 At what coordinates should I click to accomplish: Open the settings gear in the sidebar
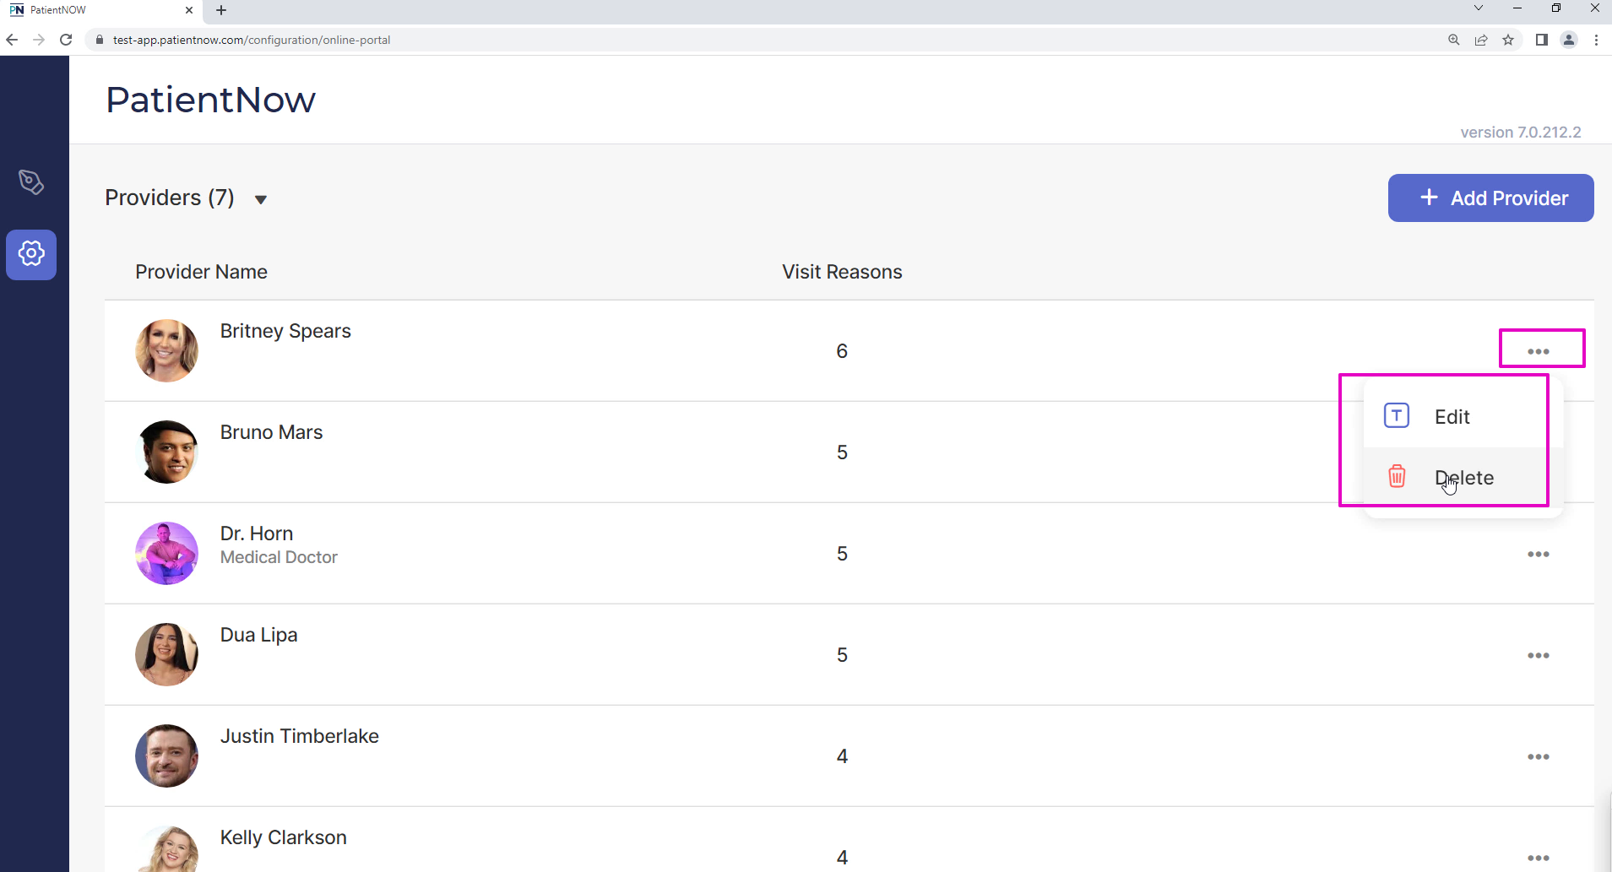pos(31,254)
